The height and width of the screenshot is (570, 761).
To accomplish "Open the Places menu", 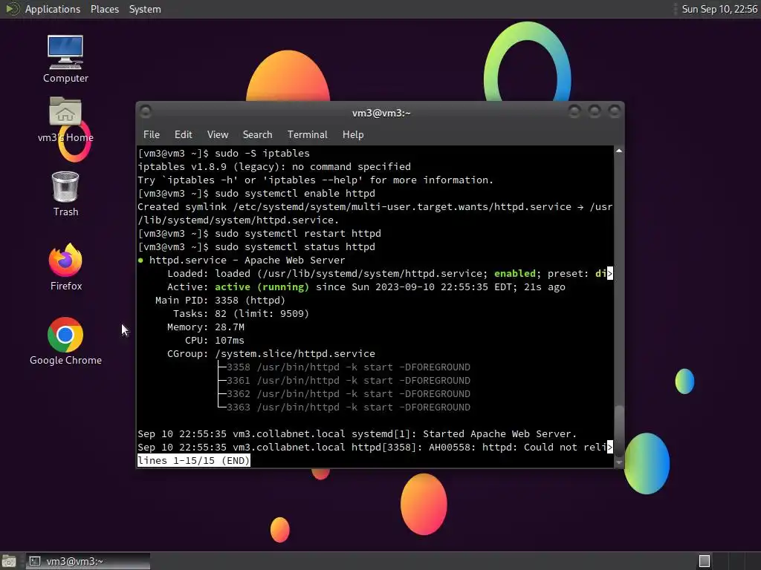I will point(104,9).
